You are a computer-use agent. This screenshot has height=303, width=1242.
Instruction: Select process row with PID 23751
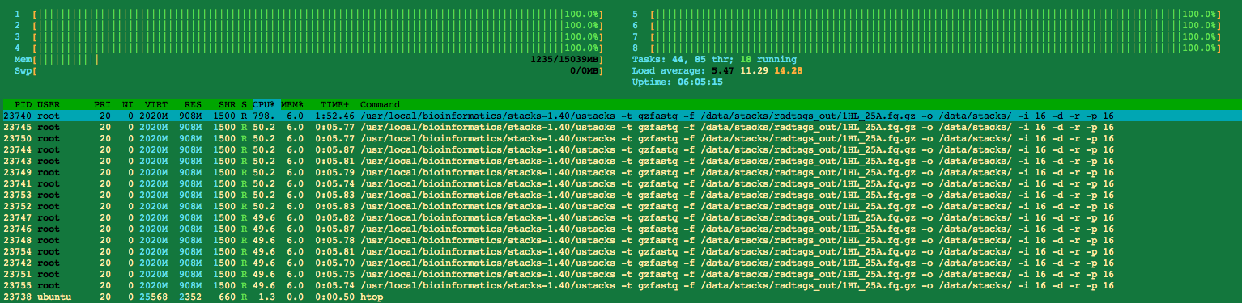(621, 274)
